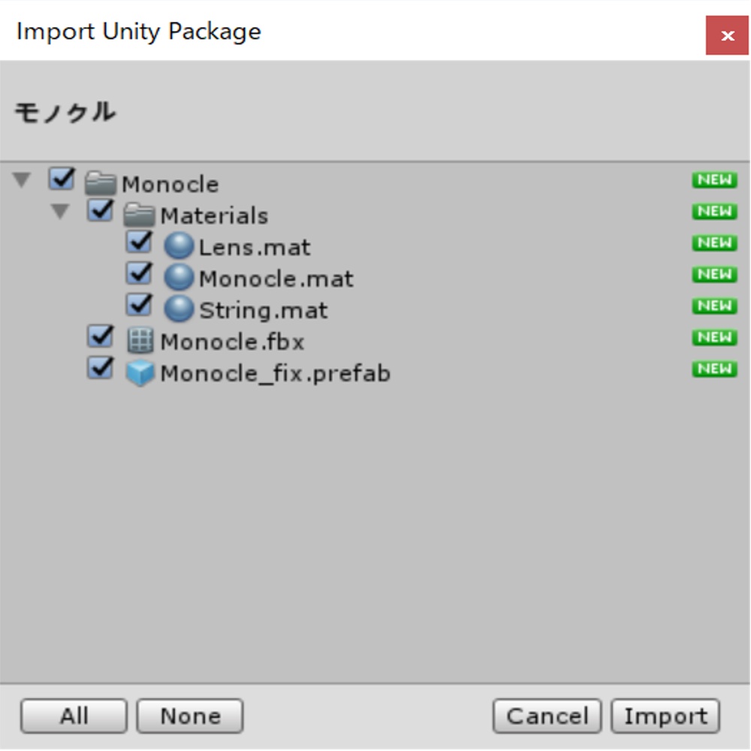The image size is (751, 751).
Task: Click the Monocle folder icon
Action: [x=101, y=184]
